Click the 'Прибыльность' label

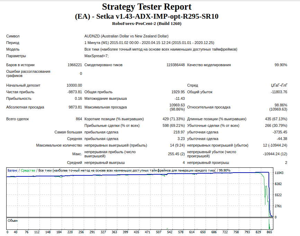[x=19, y=99]
